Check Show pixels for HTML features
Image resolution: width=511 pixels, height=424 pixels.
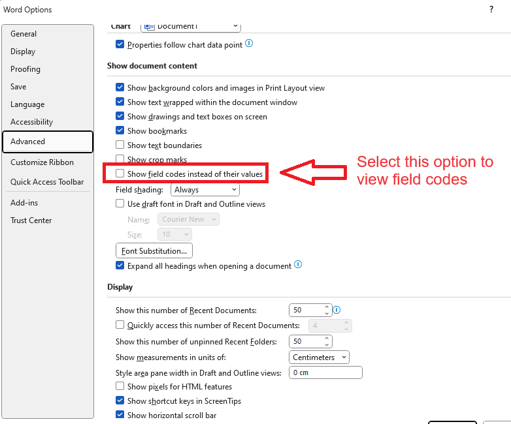click(x=120, y=386)
